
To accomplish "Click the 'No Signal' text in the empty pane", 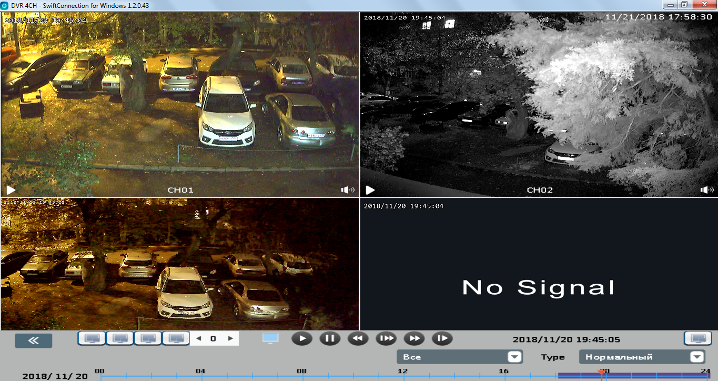I will 539,287.
